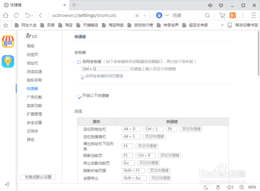Select 标签页 settings section
This screenshot has width=260, height=191.
pos(32,54)
